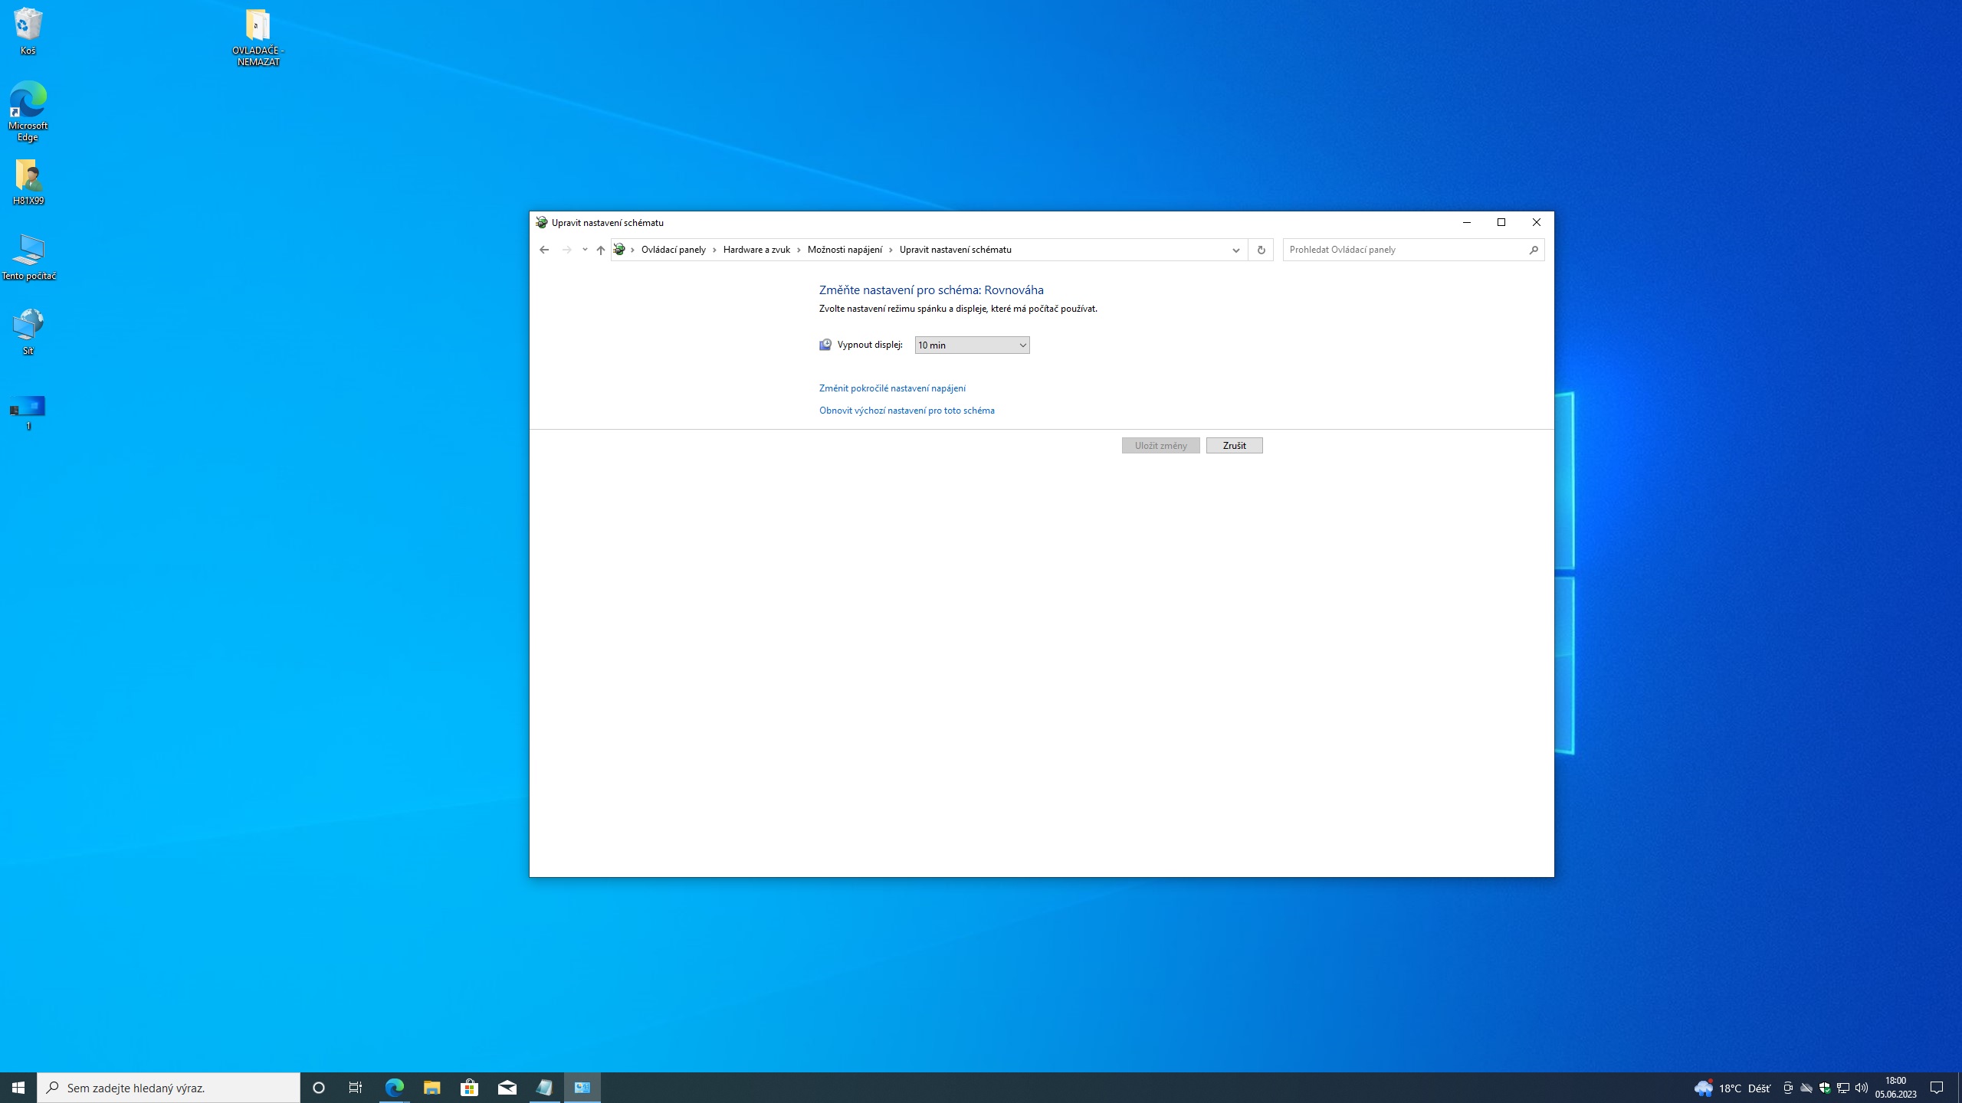This screenshot has width=1962, height=1103.
Task: Refresh the Control Panel view
Action: [x=1261, y=250]
